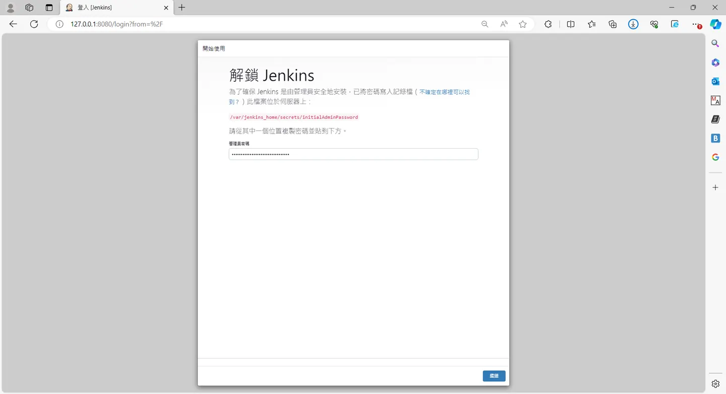This screenshot has width=726, height=394.
Task: Click the 管理員密碼 password field
Action: point(353,154)
